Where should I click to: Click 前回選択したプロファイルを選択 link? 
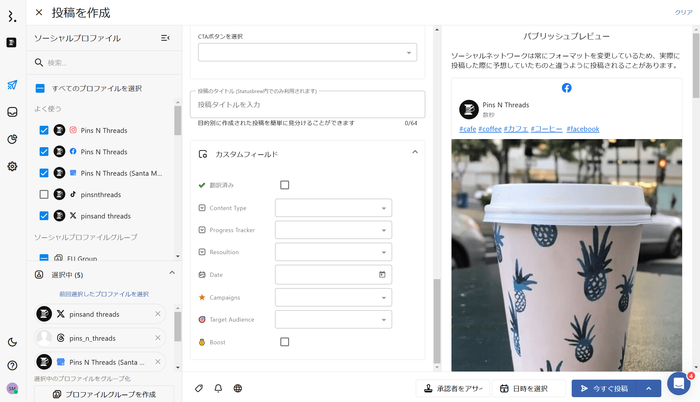tap(104, 294)
